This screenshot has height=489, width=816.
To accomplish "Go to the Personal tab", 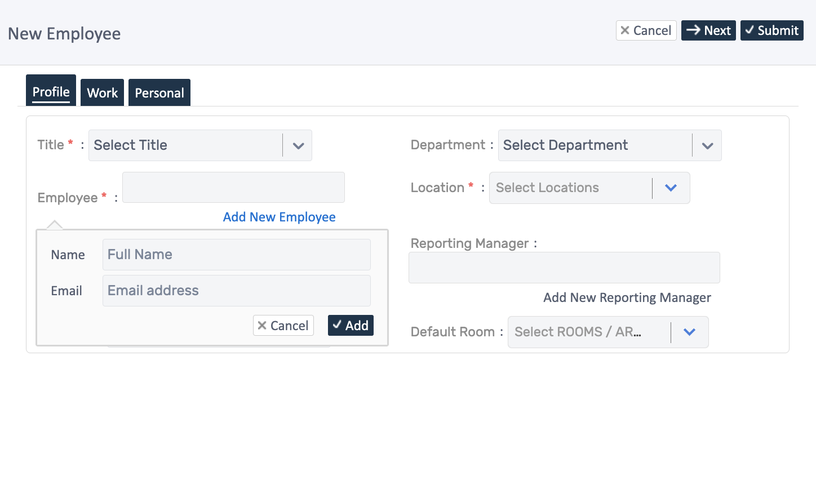I will pos(159,93).
